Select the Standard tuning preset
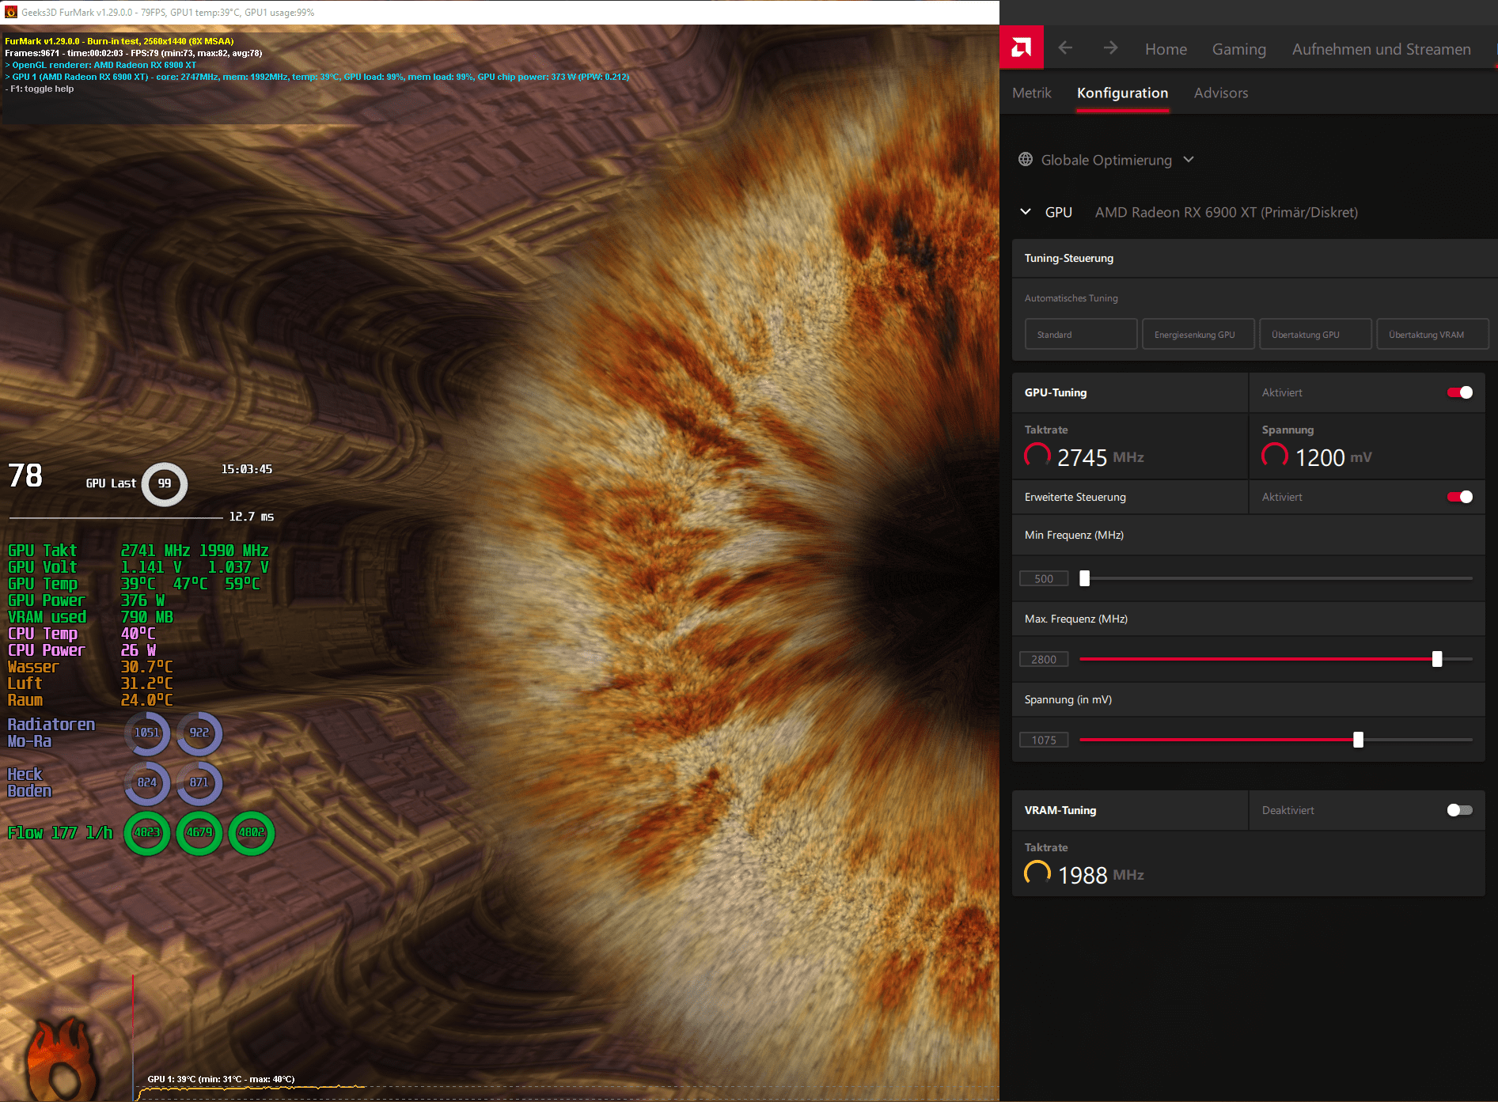Image resolution: width=1498 pixels, height=1102 pixels. (1081, 334)
